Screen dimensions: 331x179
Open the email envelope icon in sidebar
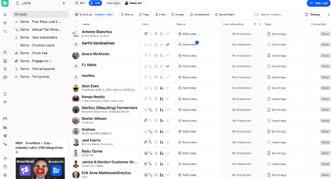pos(5,119)
